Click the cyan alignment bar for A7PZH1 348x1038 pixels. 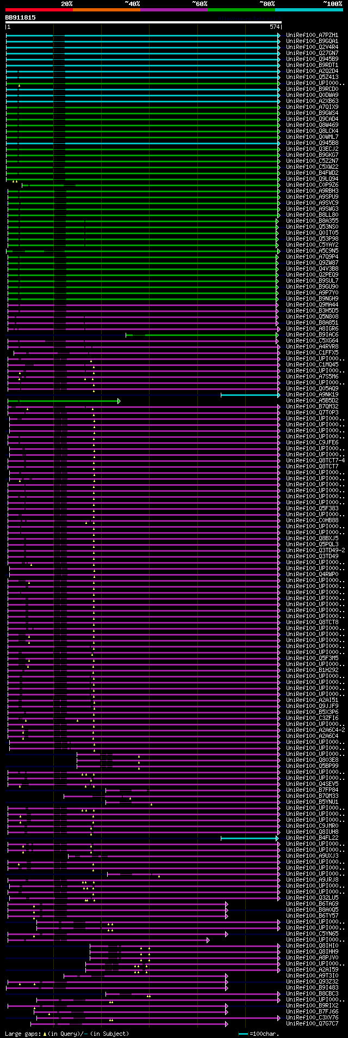click(143, 35)
